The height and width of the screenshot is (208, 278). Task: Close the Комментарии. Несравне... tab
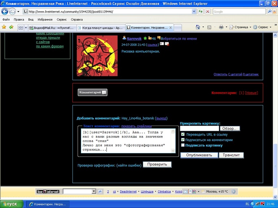click(x=170, y=28)
